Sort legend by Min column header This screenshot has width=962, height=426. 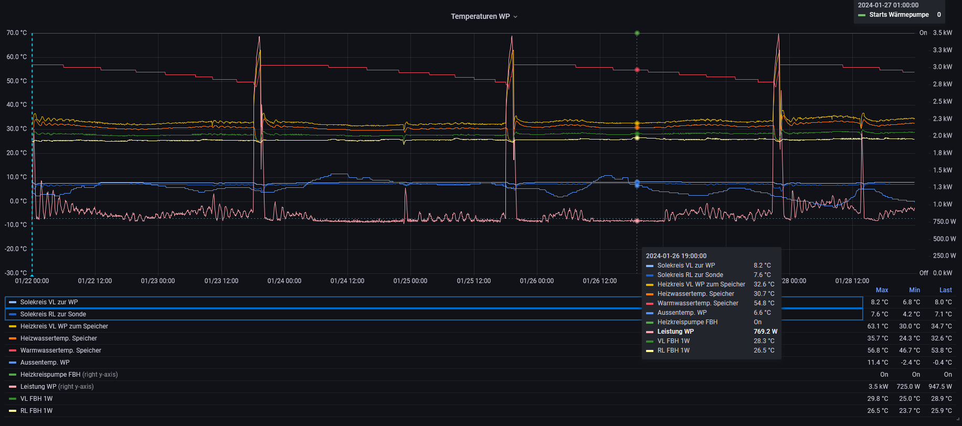pyautogui.click(x=914, y=290)
